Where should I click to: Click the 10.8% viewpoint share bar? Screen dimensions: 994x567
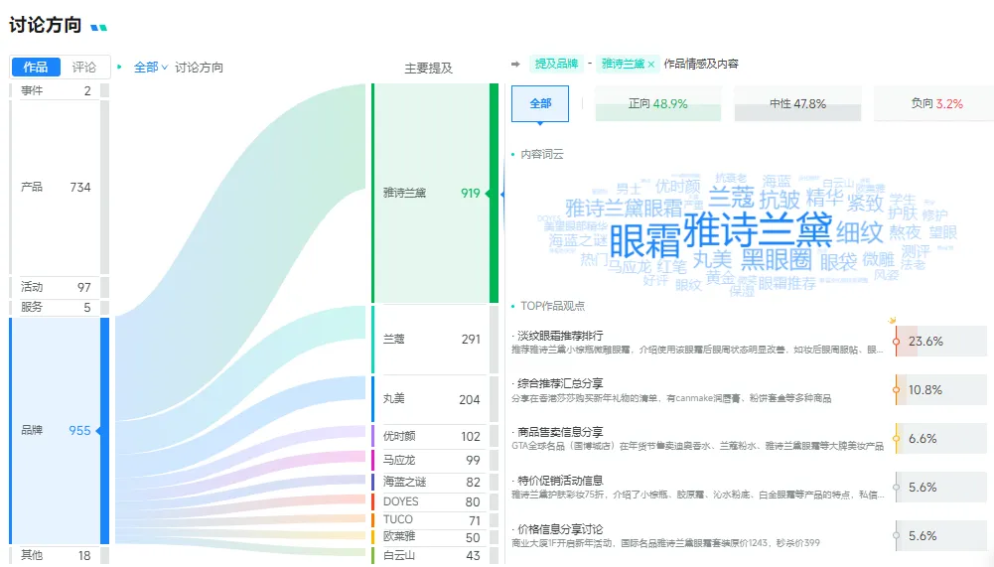(940, 390)
